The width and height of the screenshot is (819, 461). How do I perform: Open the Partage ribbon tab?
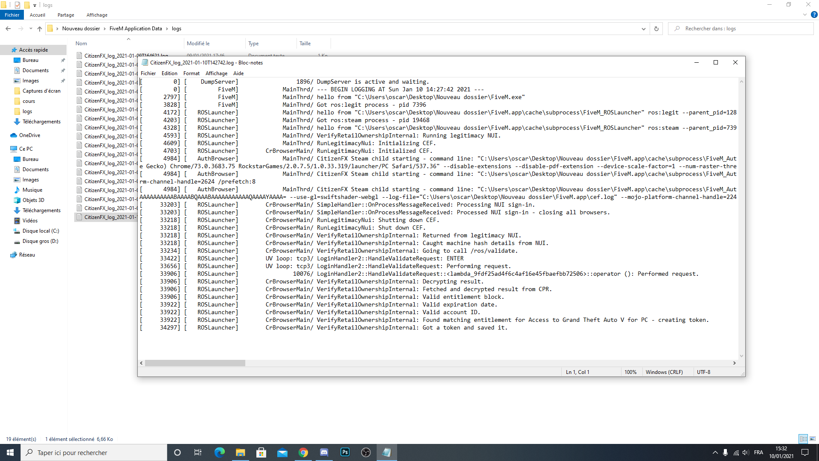click(66, 15)
